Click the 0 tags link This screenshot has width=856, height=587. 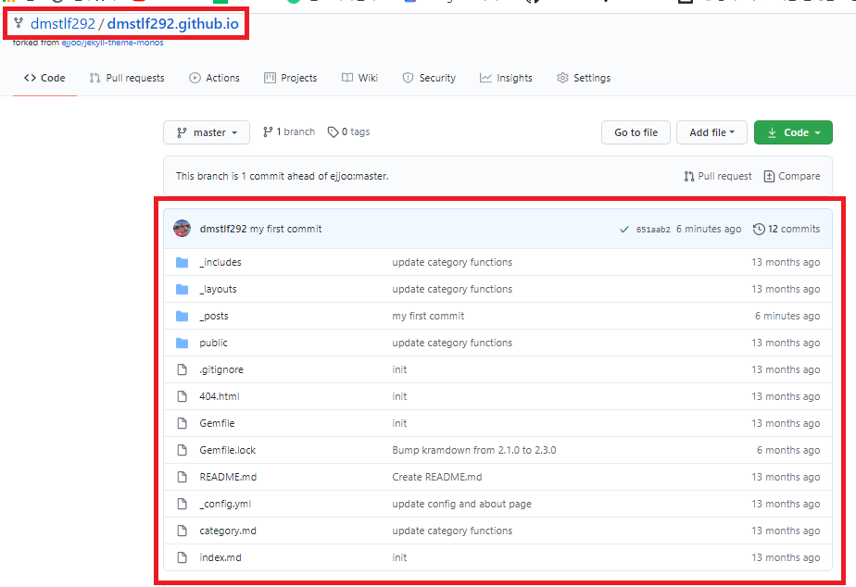click(x=349, y=132)
